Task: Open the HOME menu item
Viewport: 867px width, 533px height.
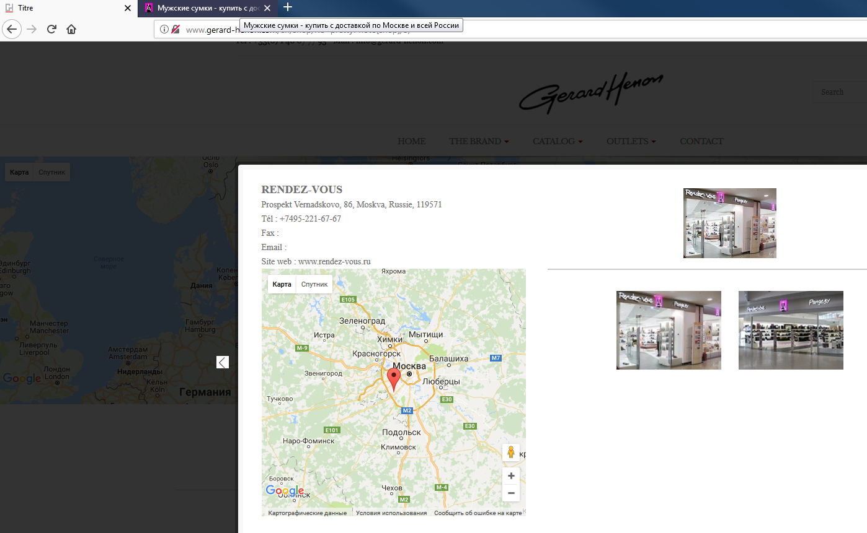Action: pyautogui.click(x=412, y=141)
